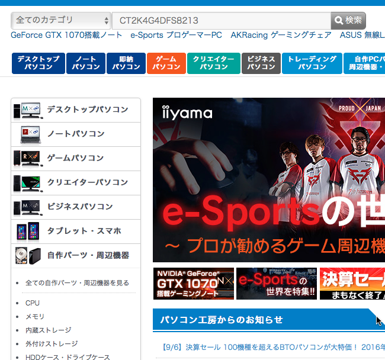
Task: Select the トレーディングパソコン navigation tab
Action: pos(312,63)
